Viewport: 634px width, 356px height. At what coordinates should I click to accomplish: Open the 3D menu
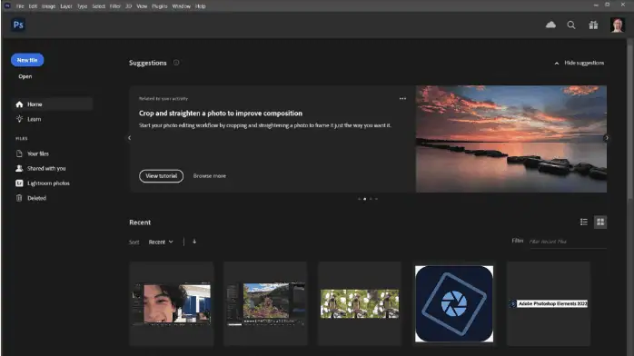[x=129, y=6]
